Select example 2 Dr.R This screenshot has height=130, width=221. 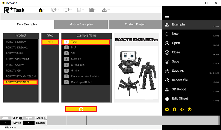86,47
